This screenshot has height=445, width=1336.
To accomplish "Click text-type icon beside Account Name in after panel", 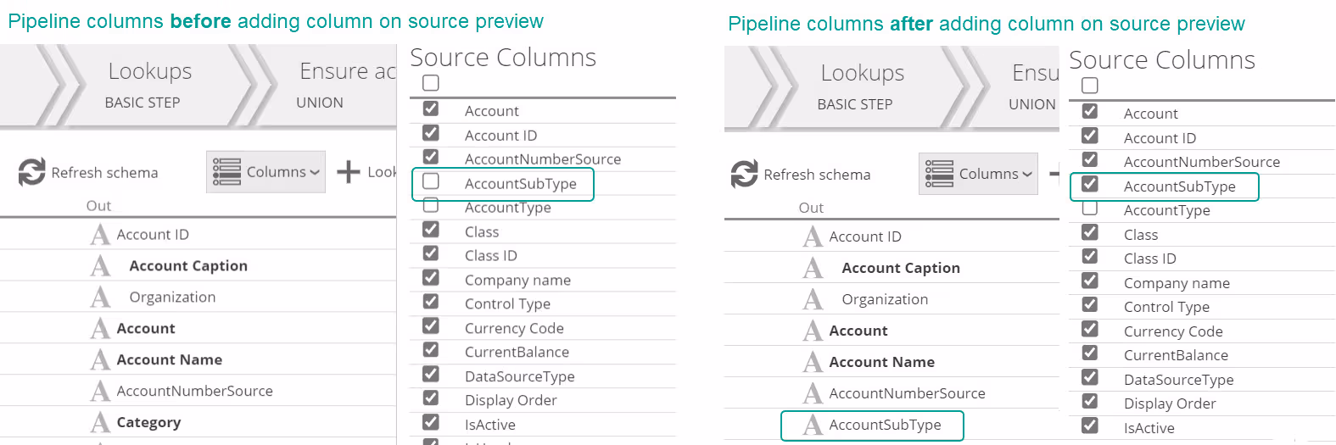I will pyautogui.click(x=813, y=362).
